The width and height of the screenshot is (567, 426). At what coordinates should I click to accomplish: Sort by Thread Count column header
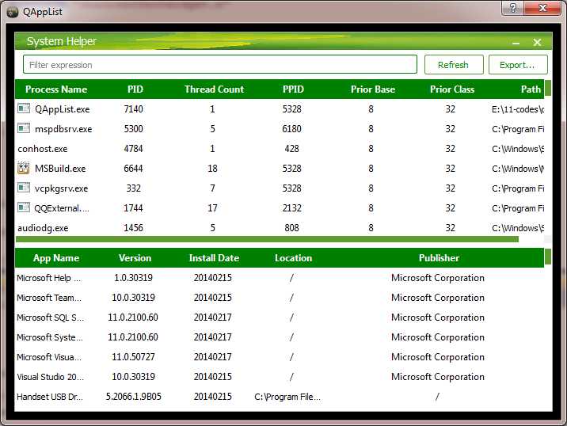(214, 89)
